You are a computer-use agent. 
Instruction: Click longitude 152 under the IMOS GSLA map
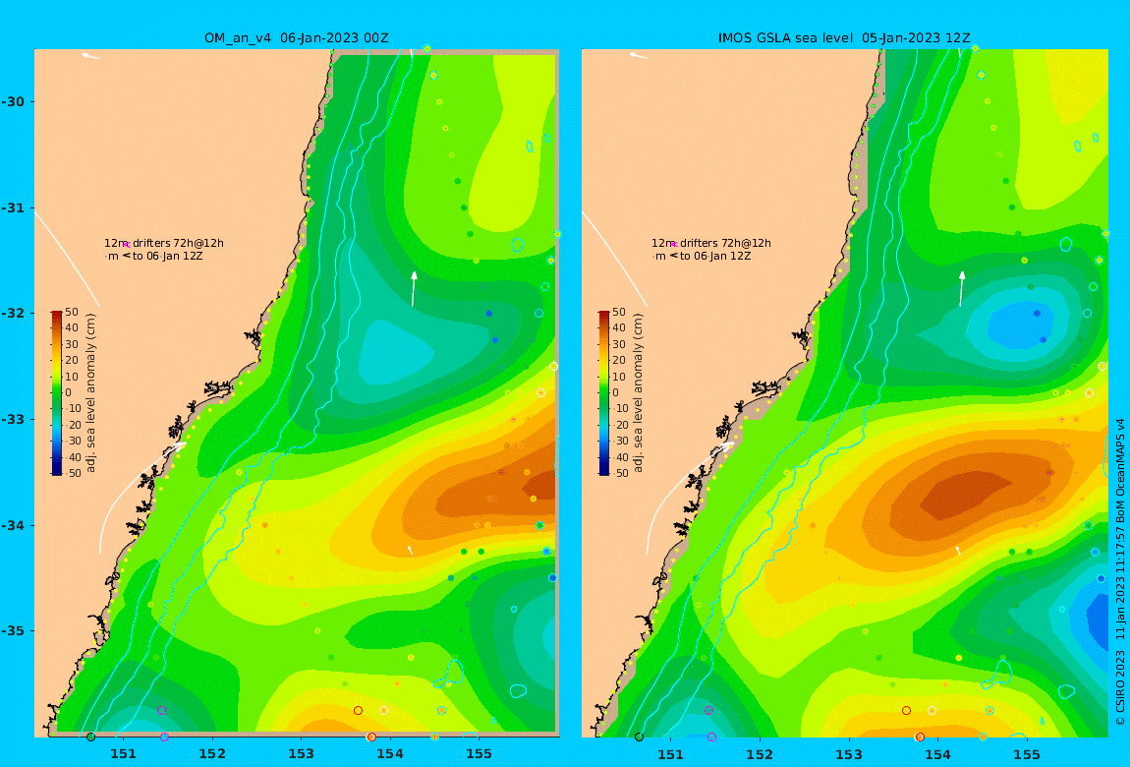pos(760,754)
